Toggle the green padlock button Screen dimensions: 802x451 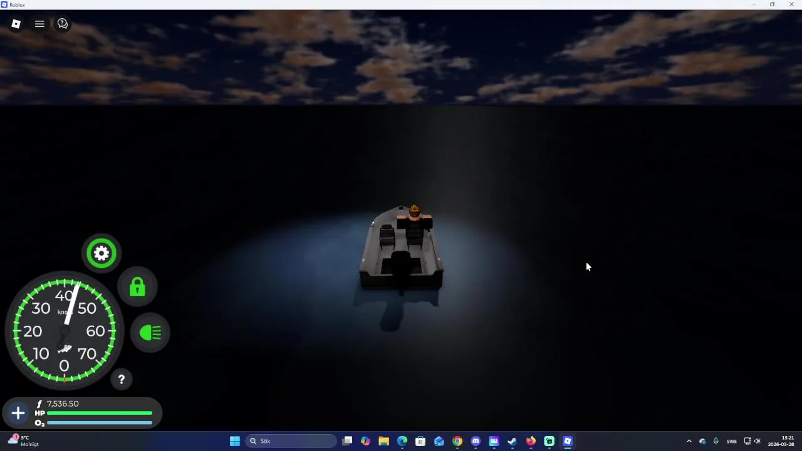[137, 288]
